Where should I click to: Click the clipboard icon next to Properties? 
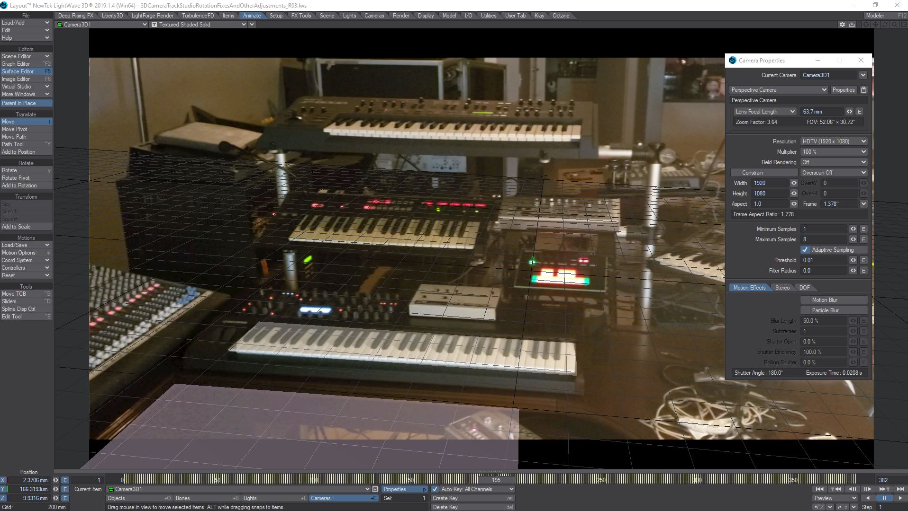(x=863, y=90)
